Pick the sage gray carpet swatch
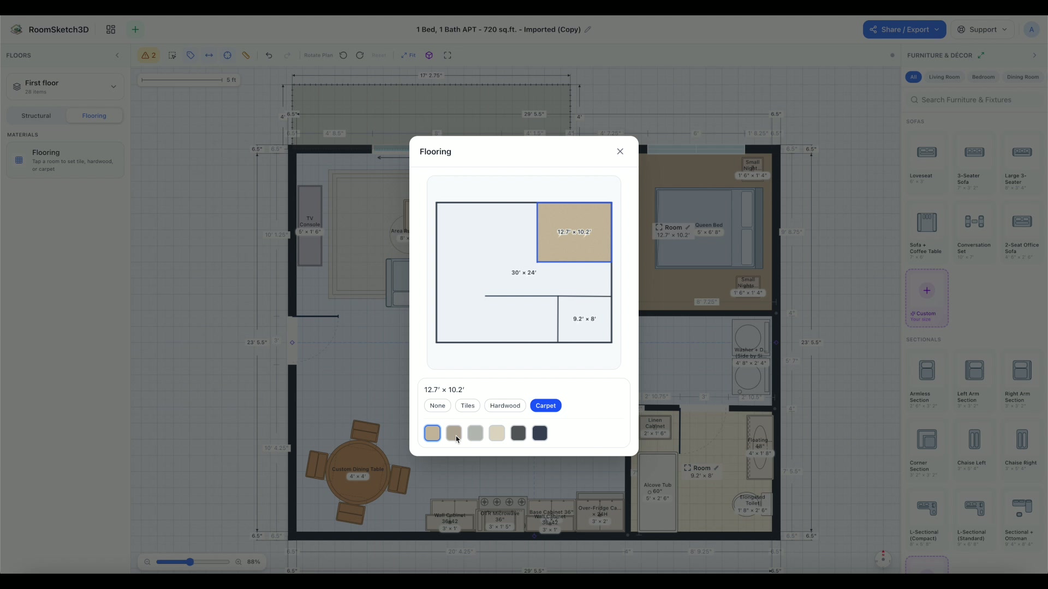The image size is (1048, 589). coord(475,433)
